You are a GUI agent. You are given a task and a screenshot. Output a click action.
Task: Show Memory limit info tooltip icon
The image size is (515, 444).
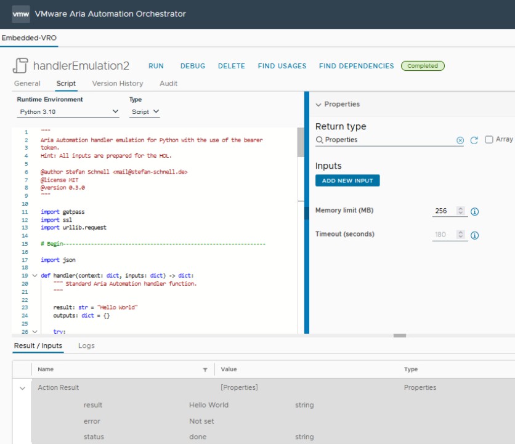474,211
